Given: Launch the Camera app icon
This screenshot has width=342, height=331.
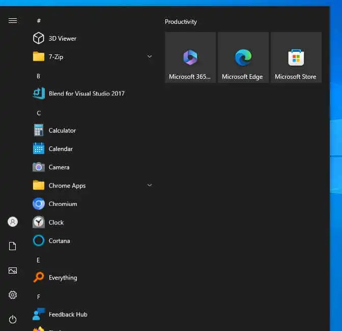Looking at the screenshot, I should click(x=39, y=167).
